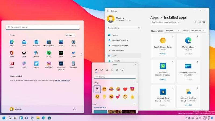Click the Windows Start button on taskbar
Screen dimensions: 215x121
(4, 118)
